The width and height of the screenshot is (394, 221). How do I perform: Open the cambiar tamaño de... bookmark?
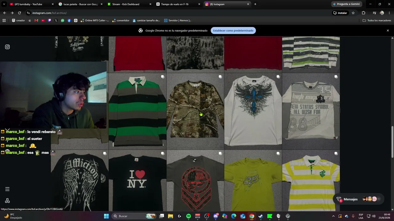(x=147, y=21)
